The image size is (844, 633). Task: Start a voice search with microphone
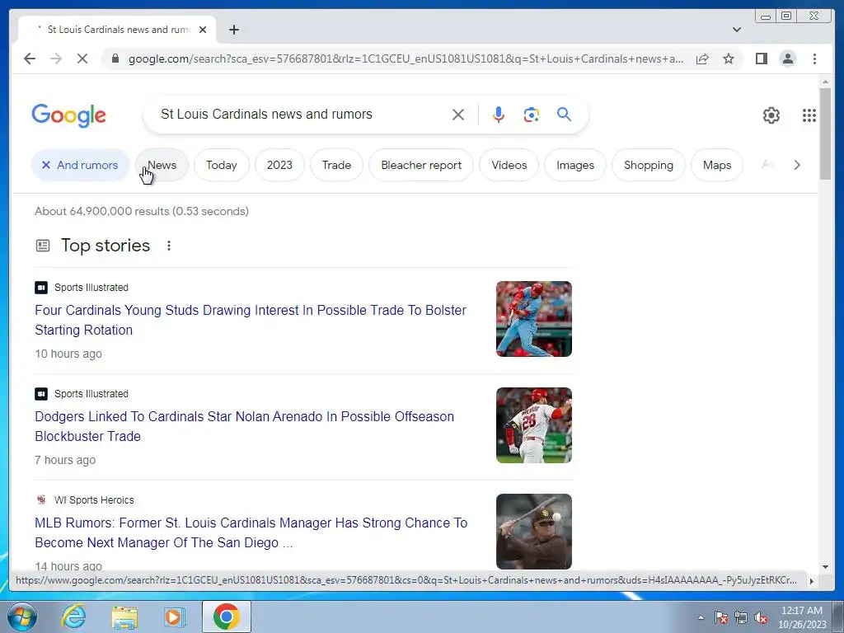499,115
